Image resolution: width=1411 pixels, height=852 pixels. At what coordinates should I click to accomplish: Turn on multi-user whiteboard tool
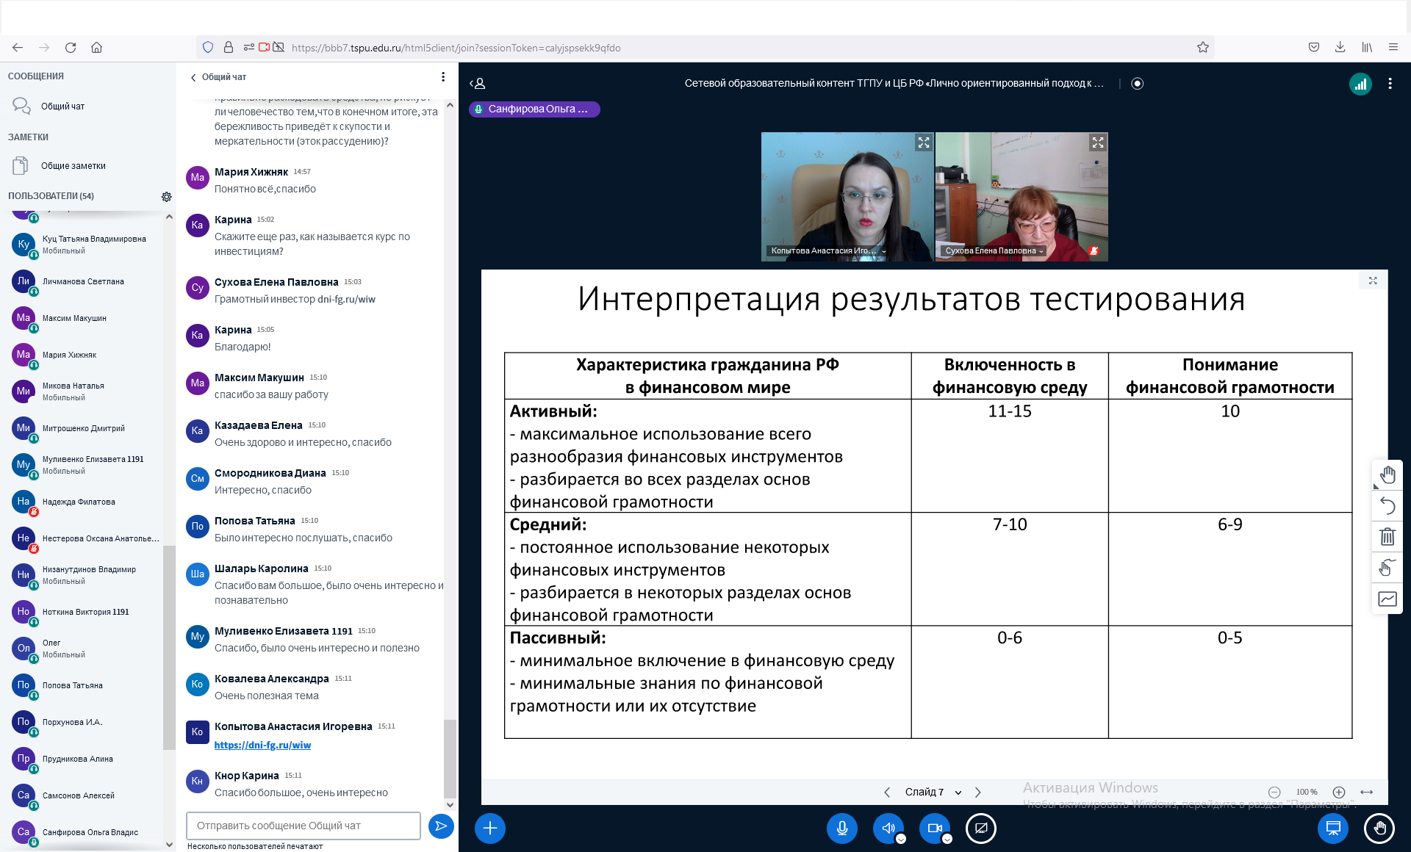1387,599
